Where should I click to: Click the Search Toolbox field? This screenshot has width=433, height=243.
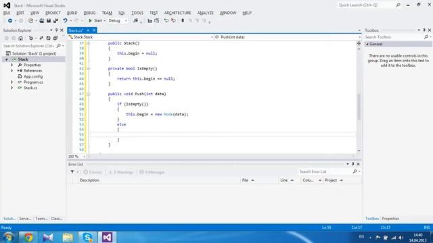click(x=394, y=37)
